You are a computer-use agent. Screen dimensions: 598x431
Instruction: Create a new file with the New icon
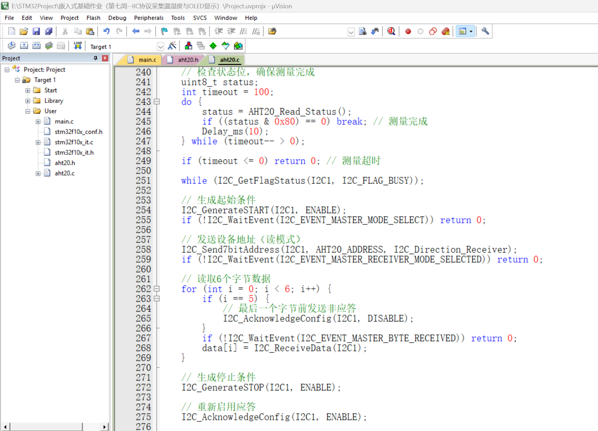(x=11, y=31)
